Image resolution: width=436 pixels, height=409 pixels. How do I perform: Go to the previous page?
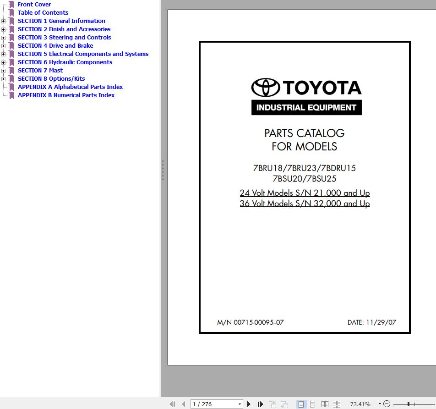coord(184,404)
